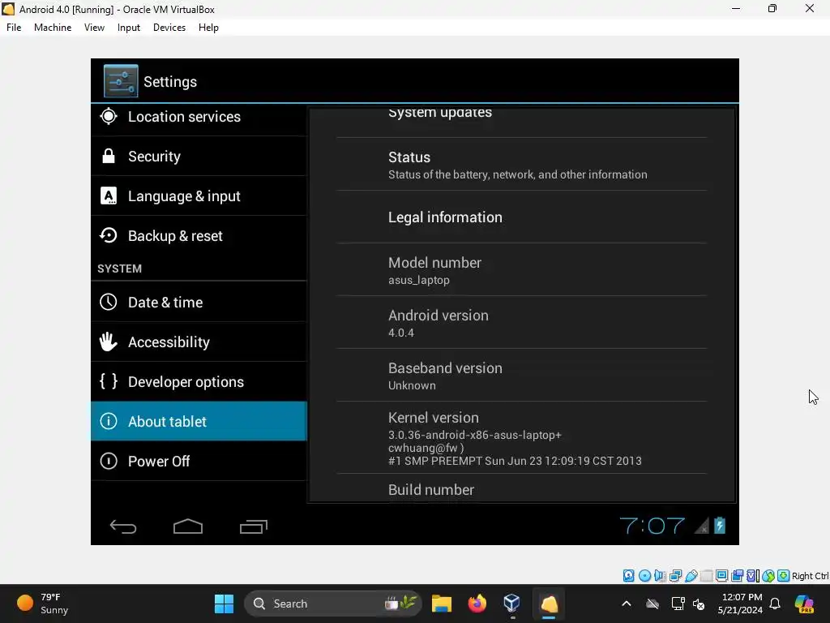
Task: Select Language & input in sidebar
Action: click(x=199, y=196)
